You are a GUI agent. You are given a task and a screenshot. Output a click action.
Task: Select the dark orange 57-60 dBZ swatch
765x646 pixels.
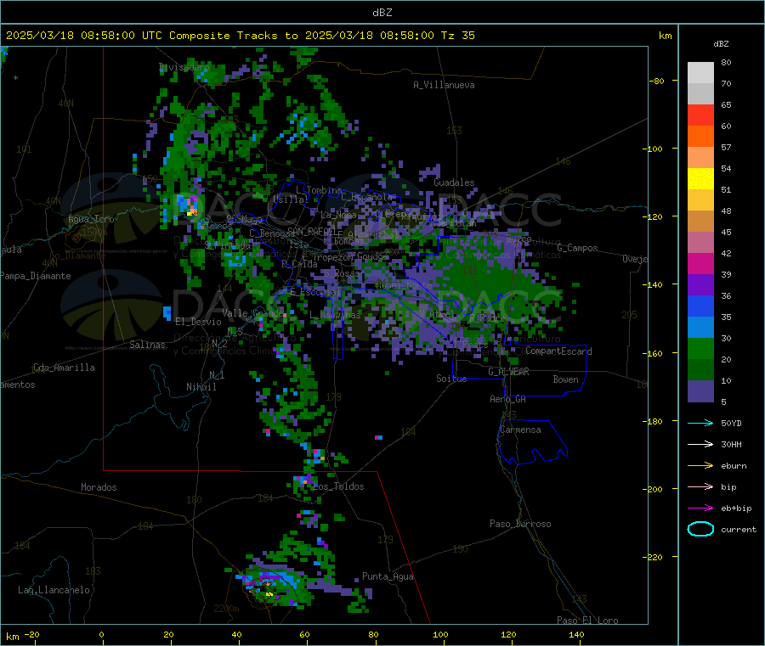[x=700, y=137]
